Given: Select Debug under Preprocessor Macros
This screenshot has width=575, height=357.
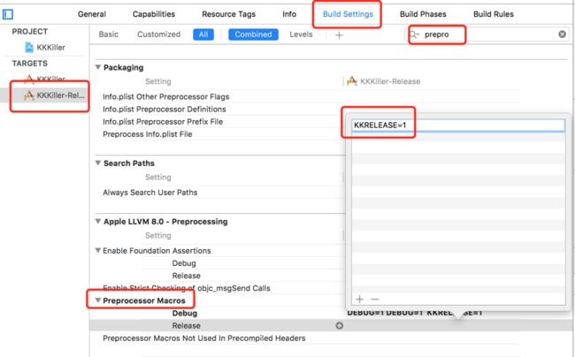Looking at the screenshot, I should click(185, 313).
